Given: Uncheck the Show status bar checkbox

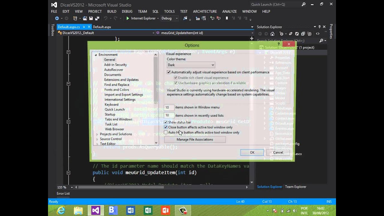Looking at the screenshot, I should click(x=166, y=122).
